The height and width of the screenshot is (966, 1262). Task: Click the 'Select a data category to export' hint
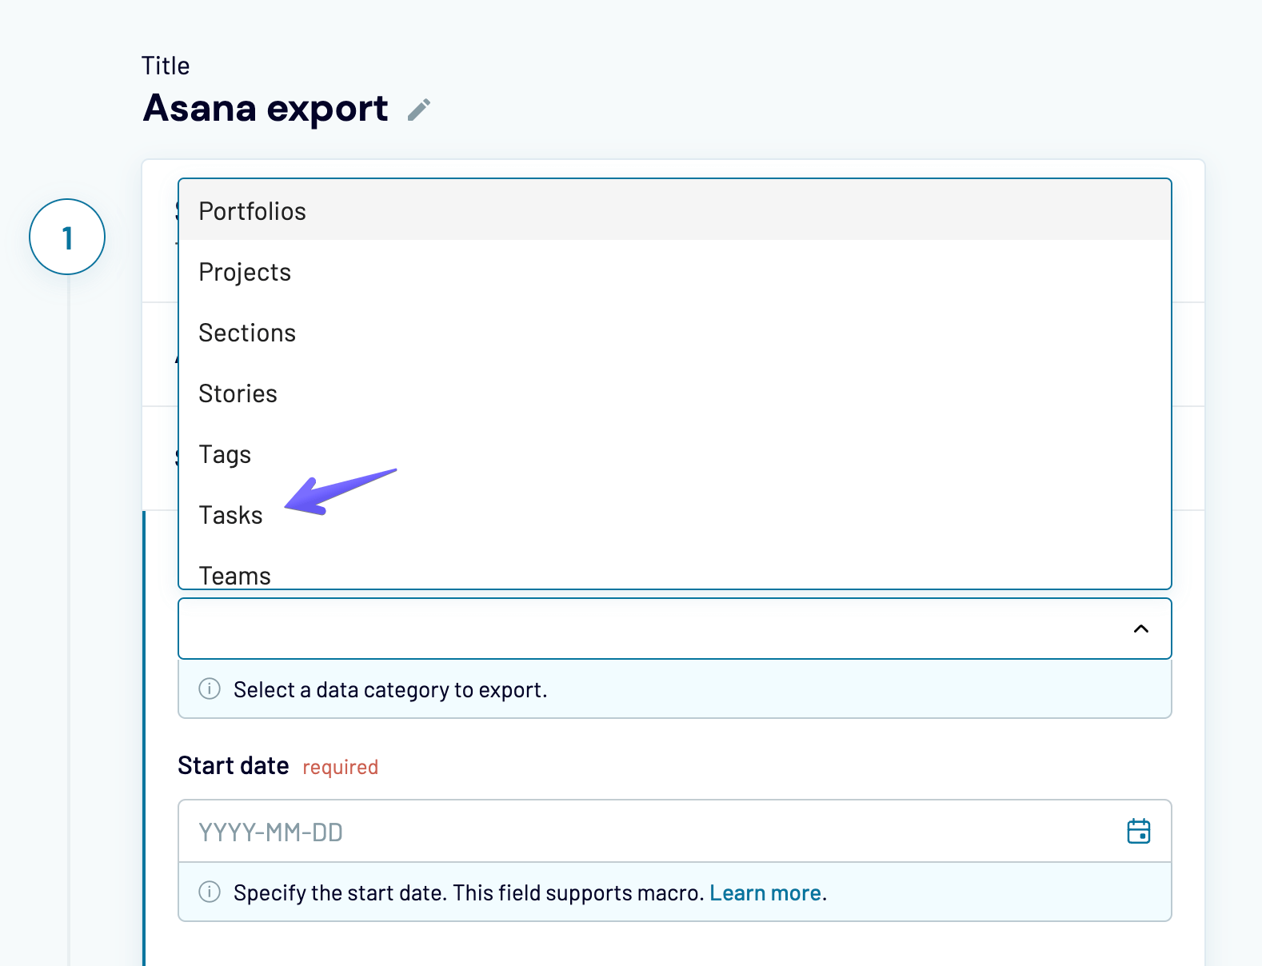click(x=390, y=689)
